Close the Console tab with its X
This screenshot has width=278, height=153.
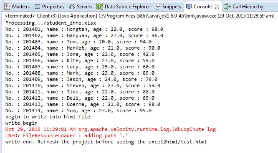(217, 7)
